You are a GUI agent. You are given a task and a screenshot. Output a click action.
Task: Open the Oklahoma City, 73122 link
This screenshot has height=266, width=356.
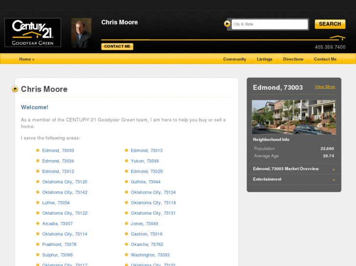65,213
